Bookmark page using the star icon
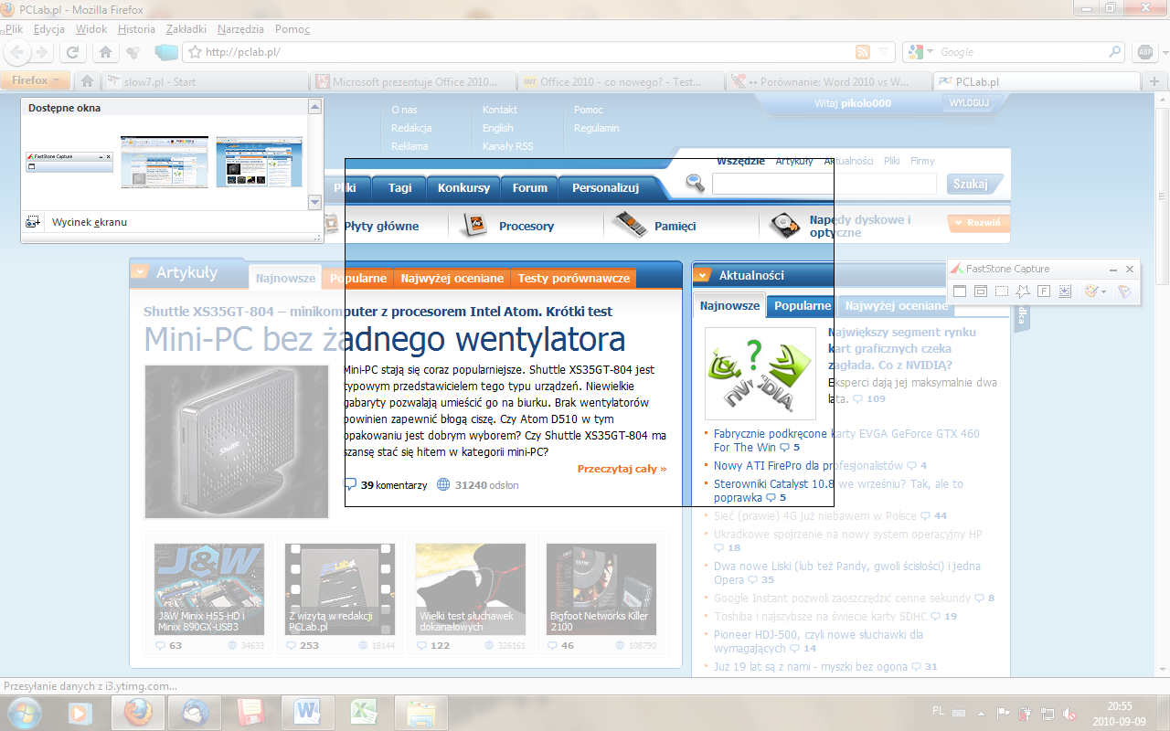This screenshot has width=1170, height=731. [x=195, y=52]
